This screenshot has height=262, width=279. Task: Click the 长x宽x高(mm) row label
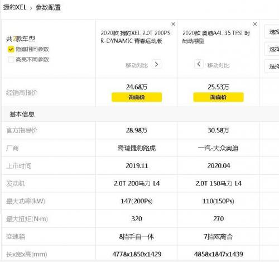(26, 254)
